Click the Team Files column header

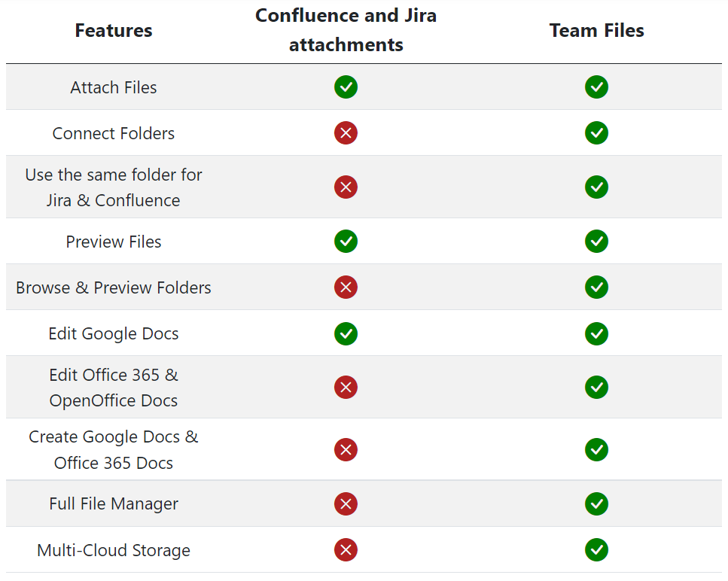pyautogui.click(x=596, y=31)
